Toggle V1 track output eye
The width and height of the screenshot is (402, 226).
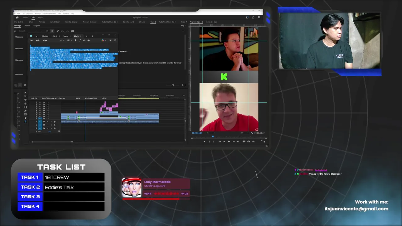pyautogui.click(x=47, y=118)
